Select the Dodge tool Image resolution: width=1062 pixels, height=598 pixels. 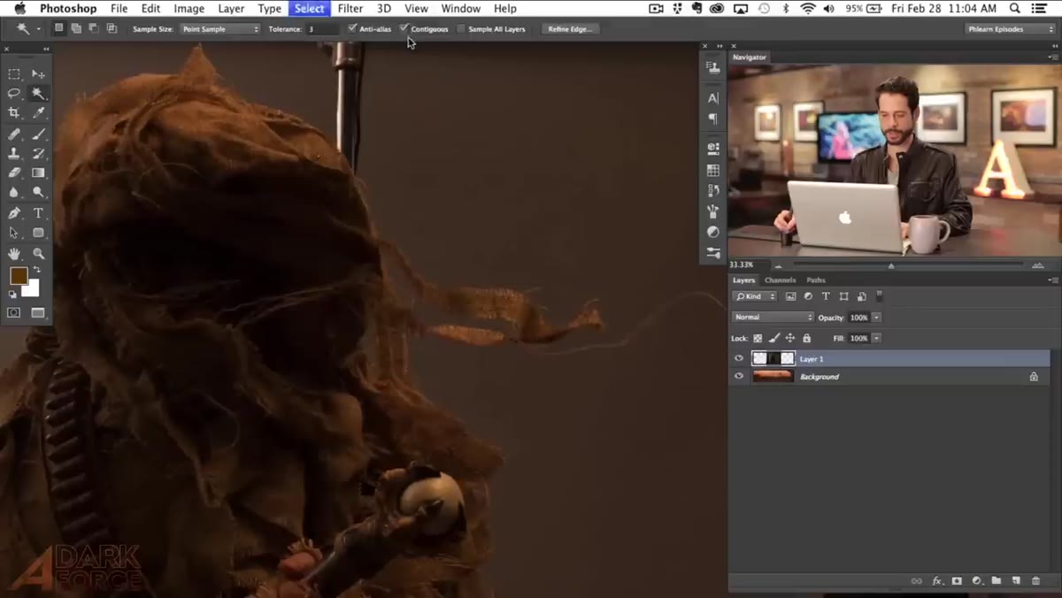point(38,193)
